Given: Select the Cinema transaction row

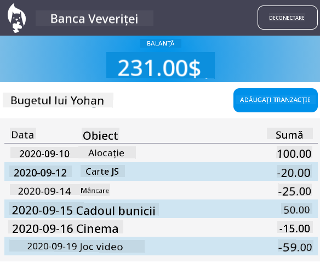Looking at the screenshot, I should coord(161,227).
